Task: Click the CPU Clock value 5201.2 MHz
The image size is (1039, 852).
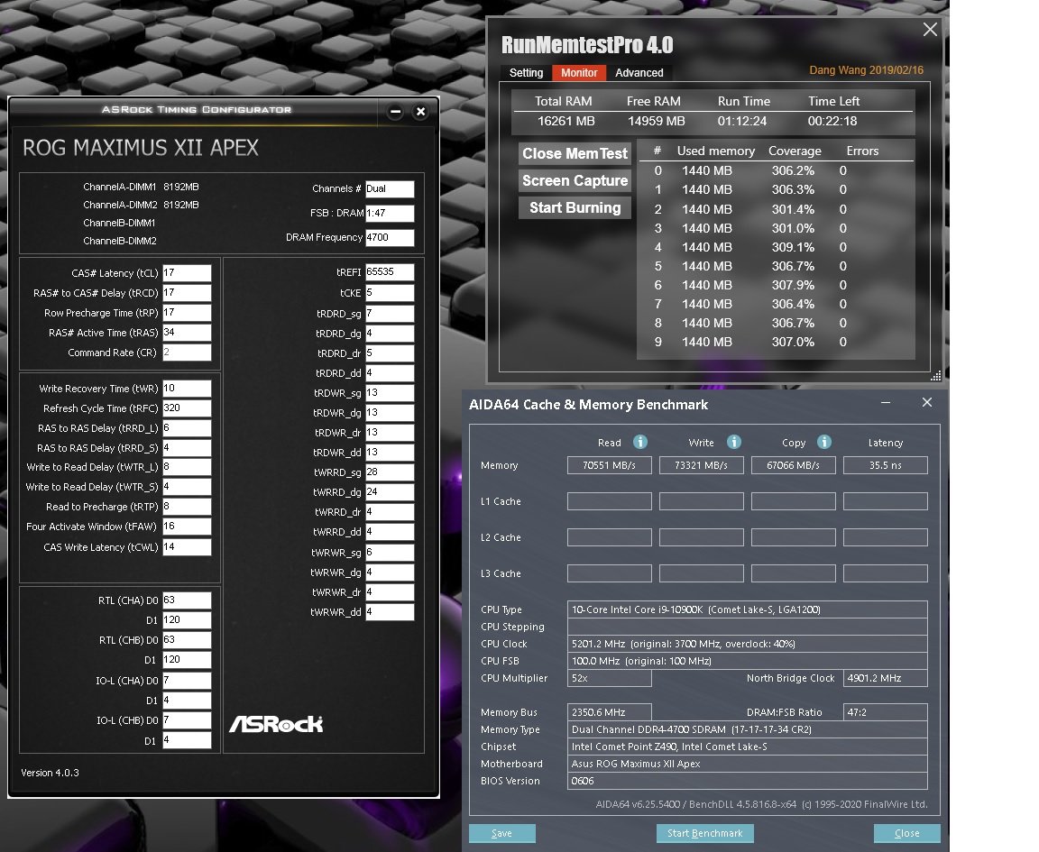Action: point(748,644)
